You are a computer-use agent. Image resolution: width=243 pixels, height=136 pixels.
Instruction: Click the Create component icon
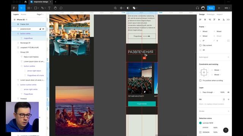pos(121,8)
